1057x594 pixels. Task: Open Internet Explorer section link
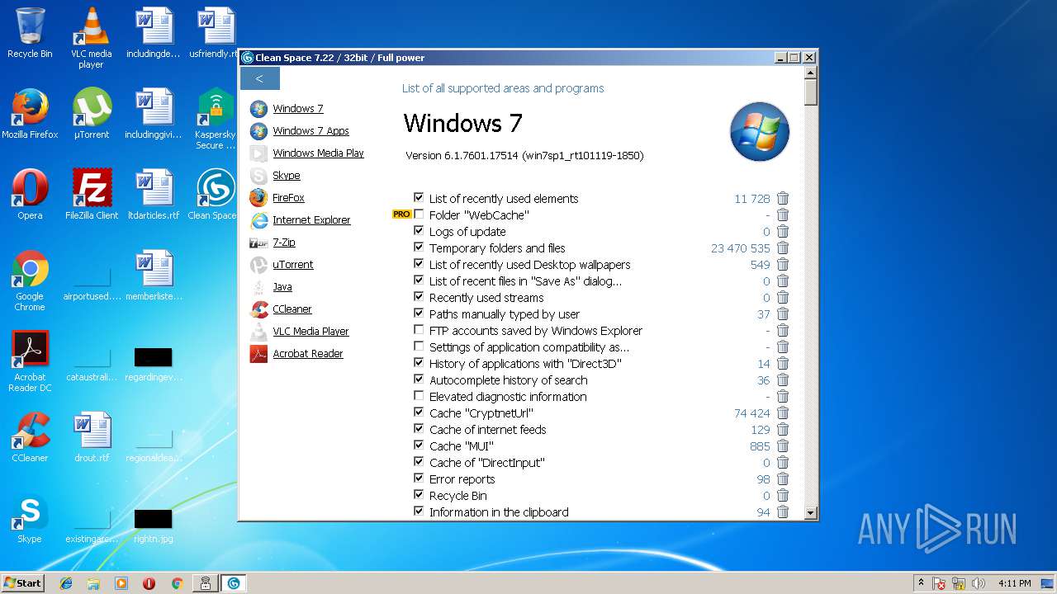coord(311,220)
